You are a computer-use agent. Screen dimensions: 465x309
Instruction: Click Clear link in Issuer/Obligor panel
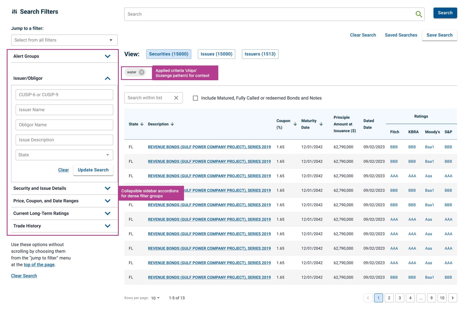(64, 170)
